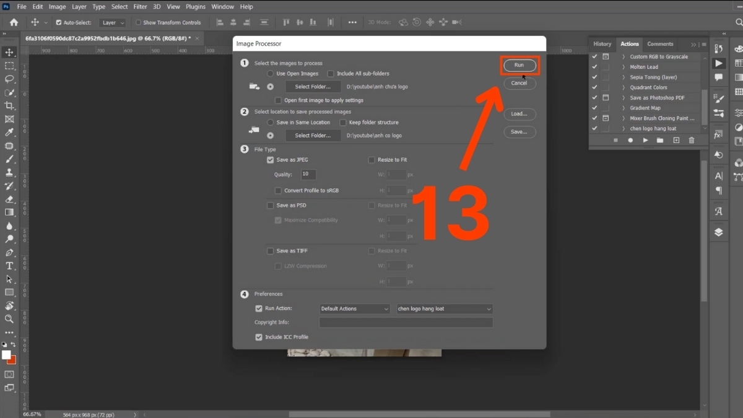Enable Save as PSD checkbox
The height and width of the screenshot is (418, 743).
(x=270, y=206)
